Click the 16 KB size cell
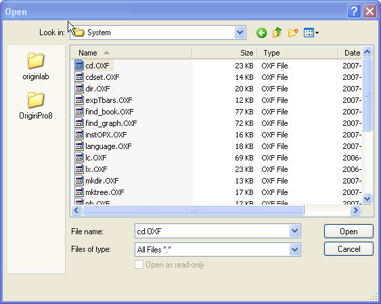This screenshot has width=381, height=304. [244, 135]
